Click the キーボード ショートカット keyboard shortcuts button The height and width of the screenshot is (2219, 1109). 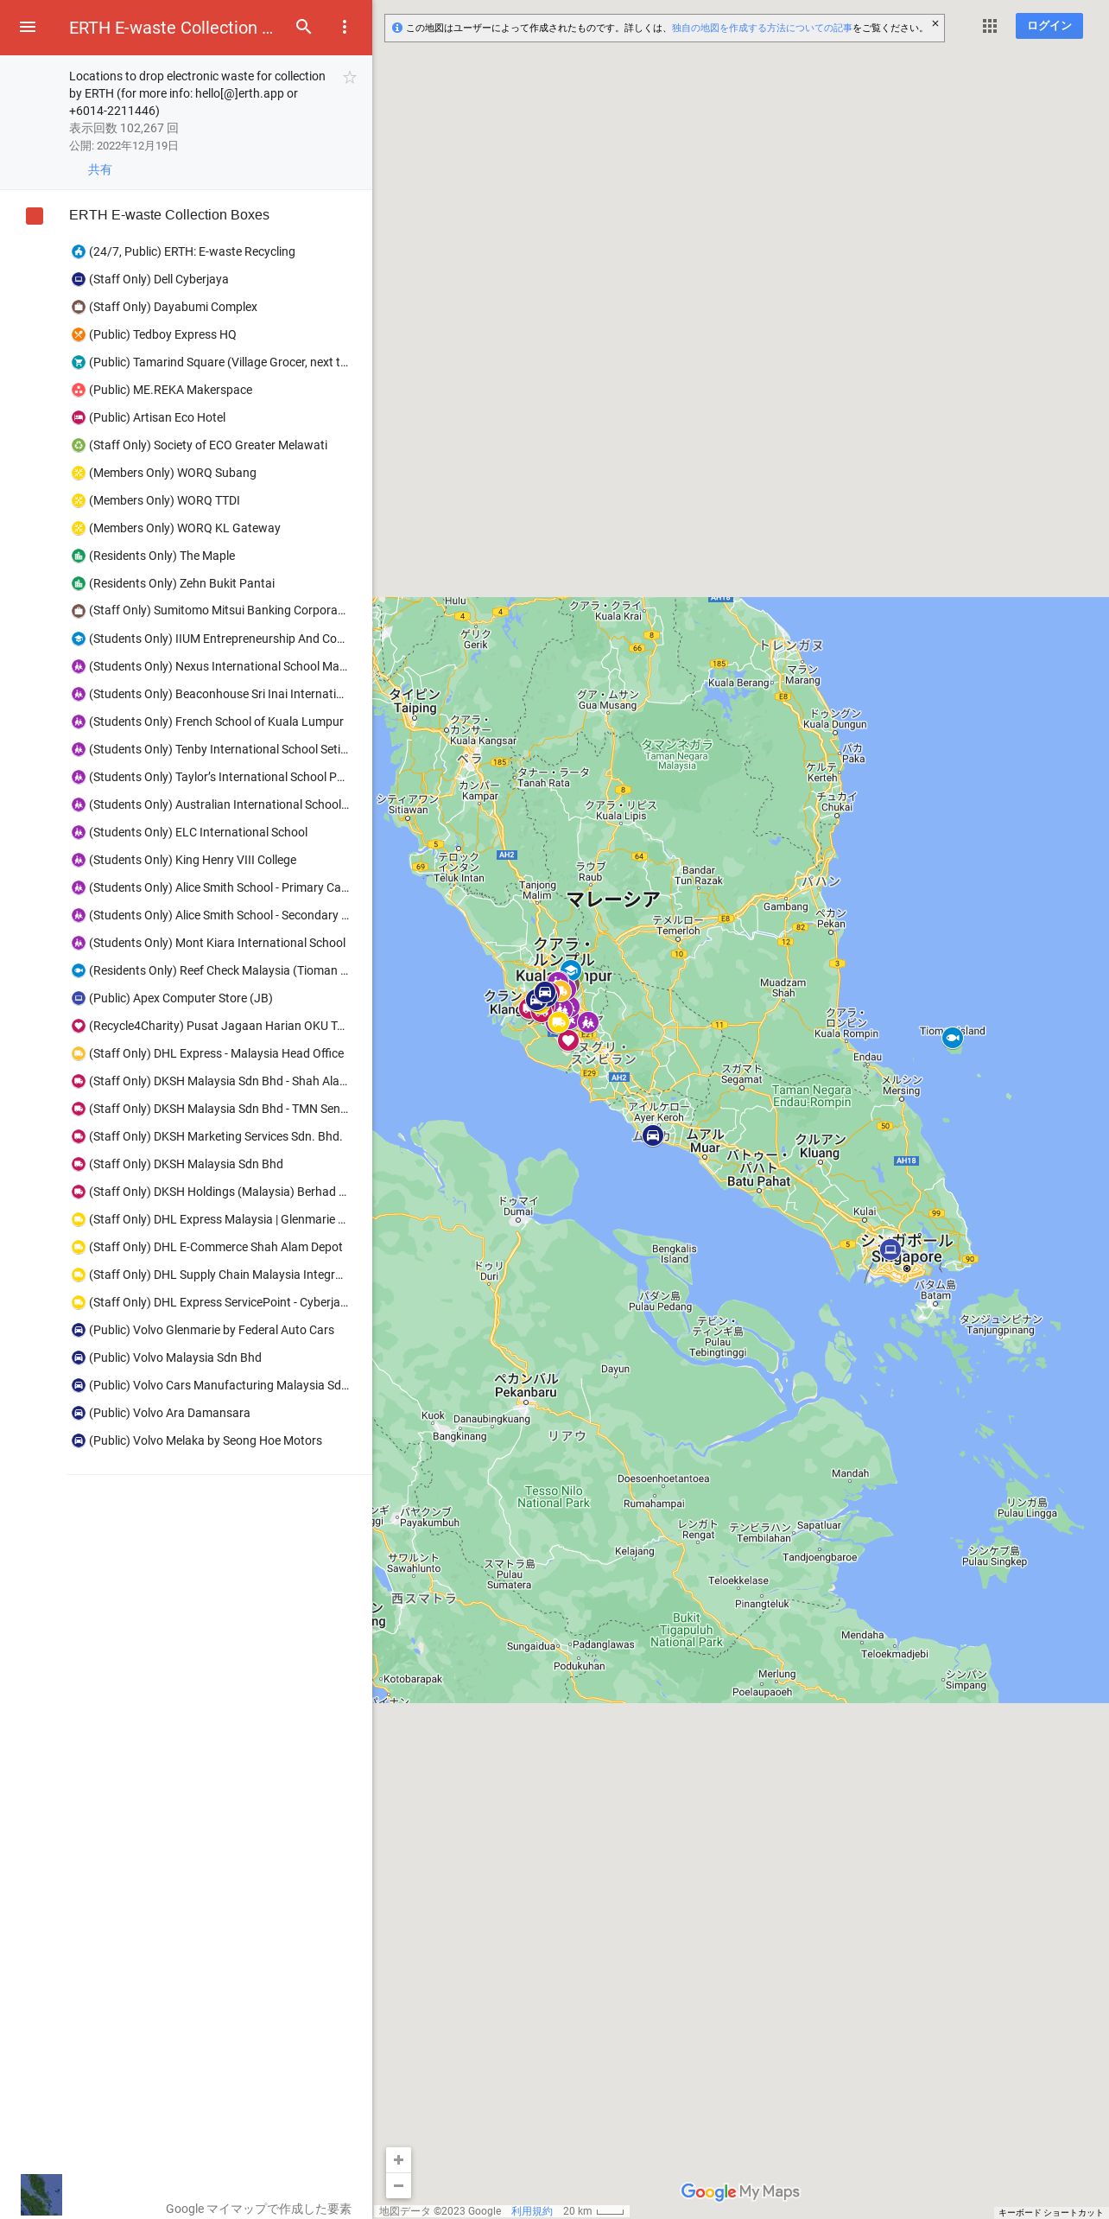[1050, 2213]
